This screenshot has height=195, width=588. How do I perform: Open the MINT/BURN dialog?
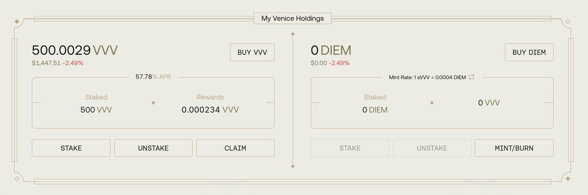(514, 148)
